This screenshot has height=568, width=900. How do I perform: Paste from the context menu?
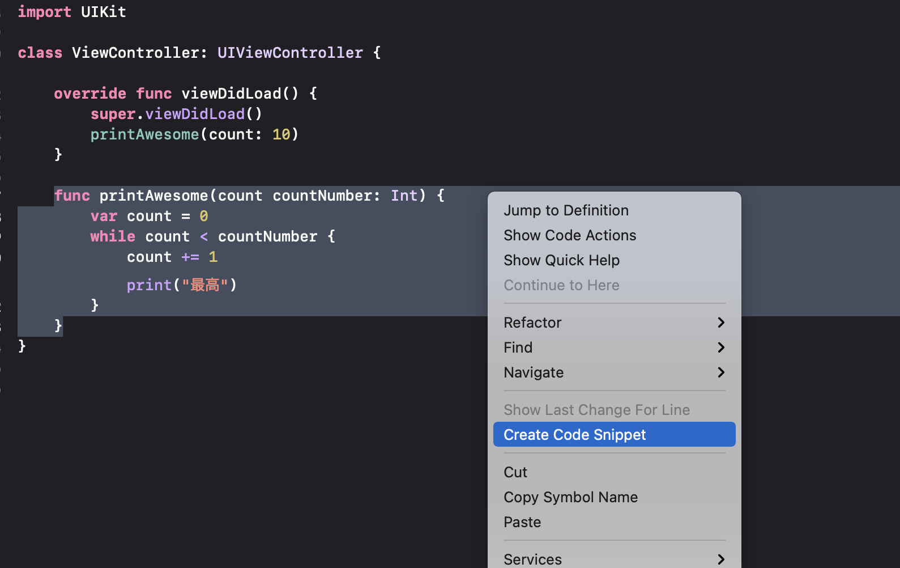522,522
